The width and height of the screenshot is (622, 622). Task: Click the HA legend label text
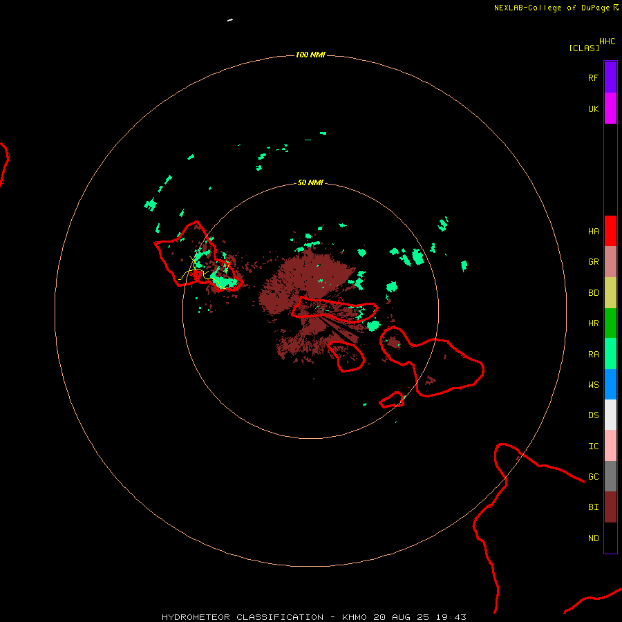[593, 232]
